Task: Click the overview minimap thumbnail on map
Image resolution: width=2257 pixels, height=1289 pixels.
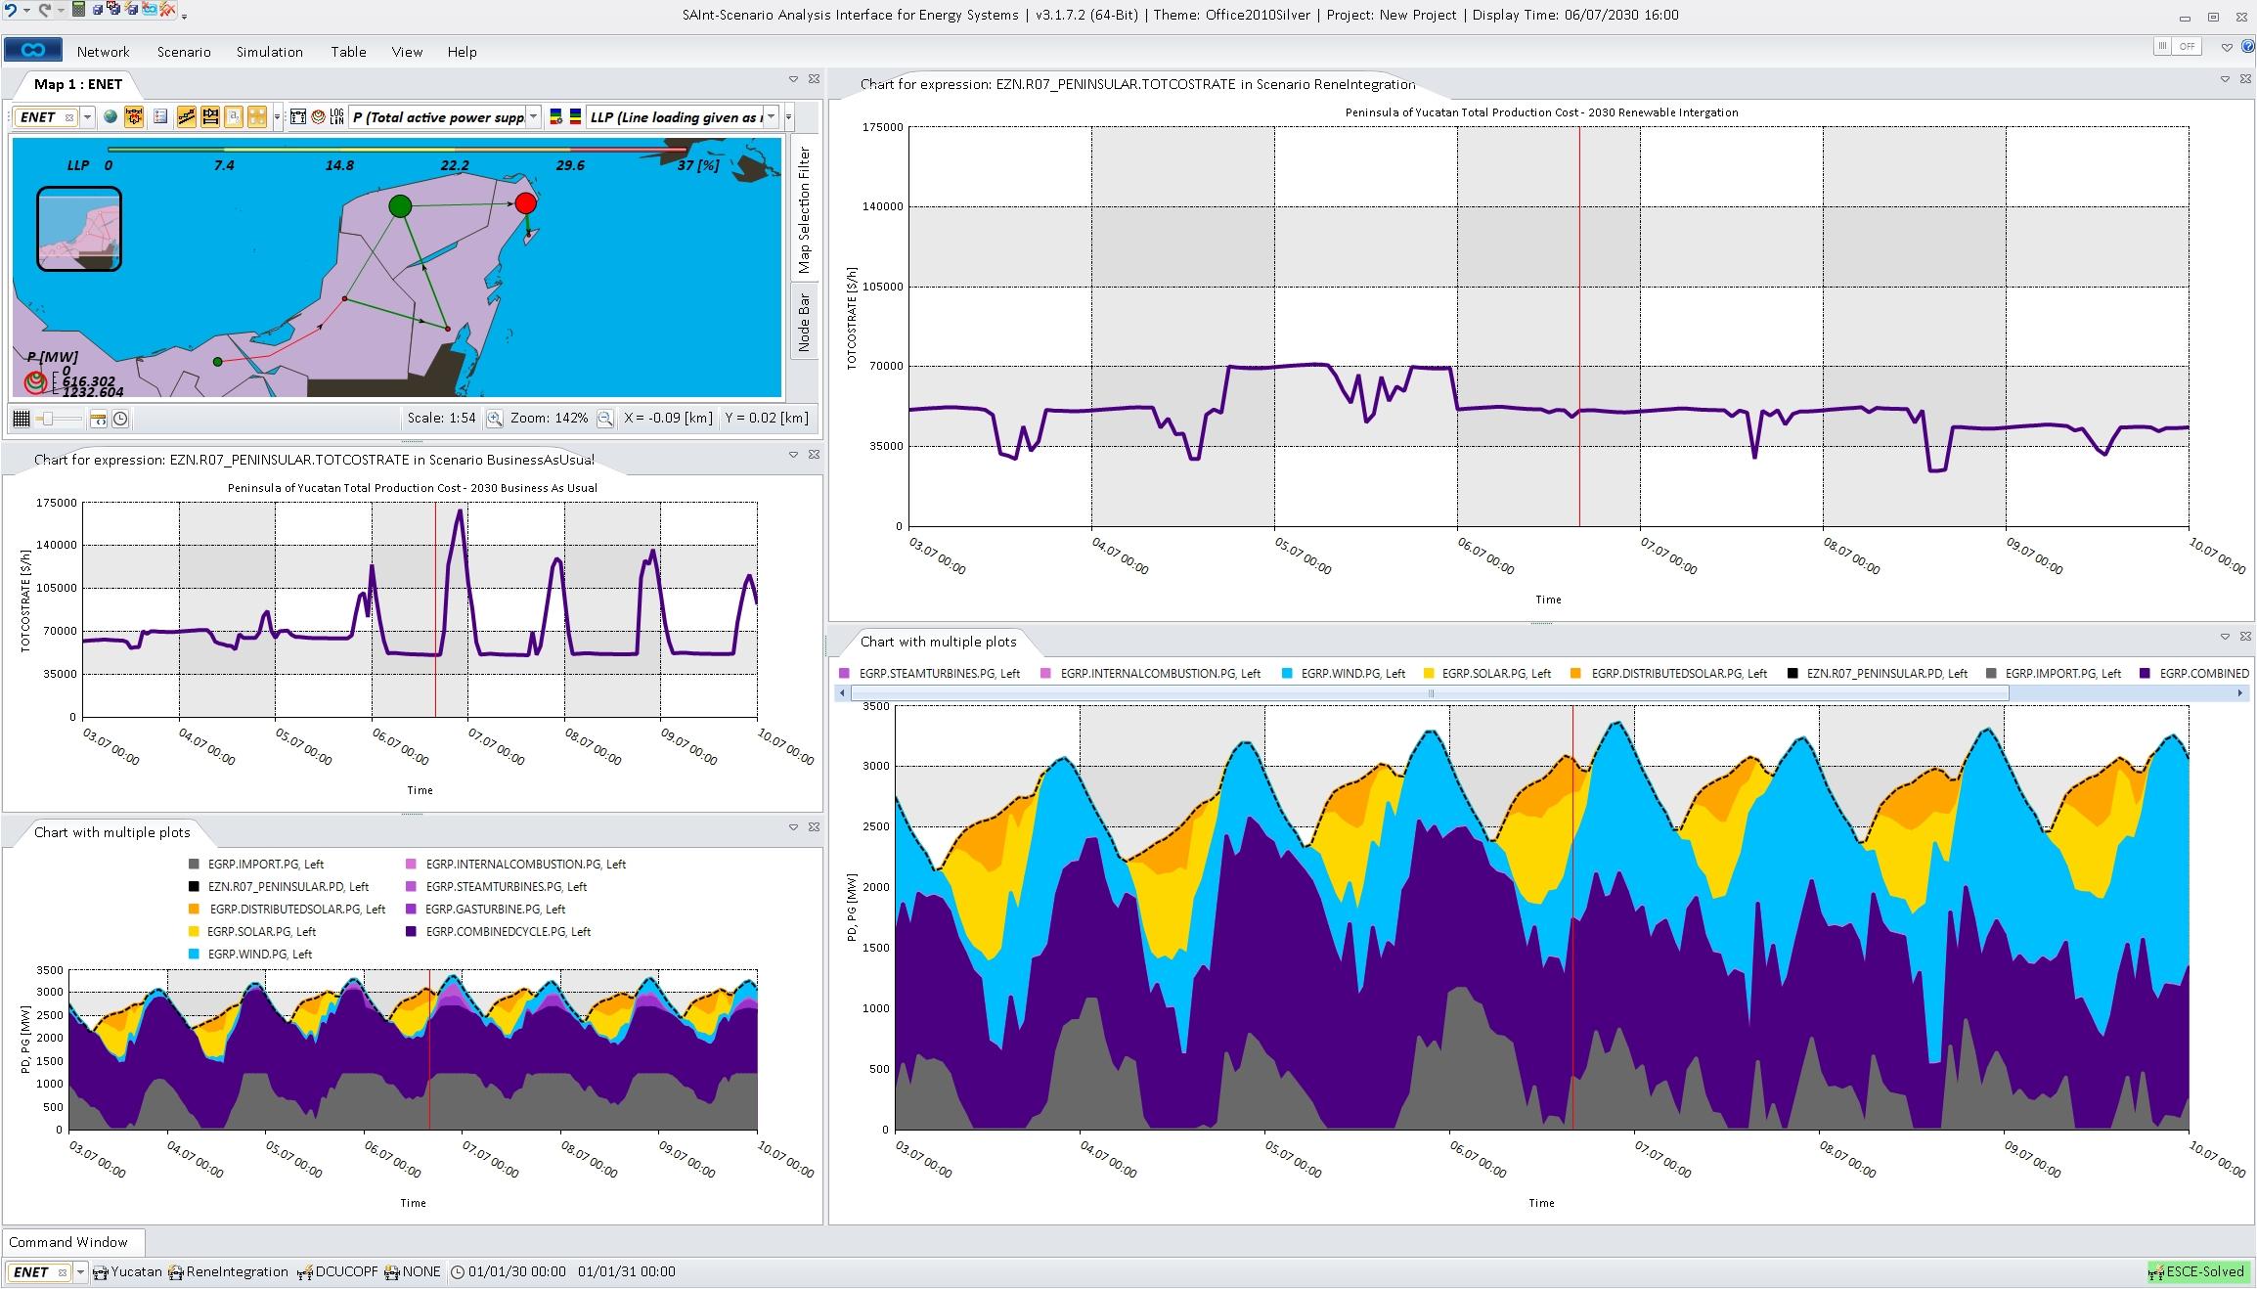Action: [79, 229]
